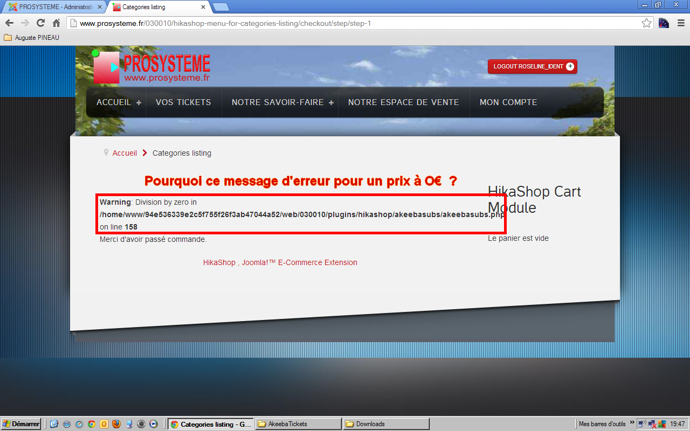
Task: Switch to the Downloads taskbar window
Action: pyautogui.click(x=386, y=424)
